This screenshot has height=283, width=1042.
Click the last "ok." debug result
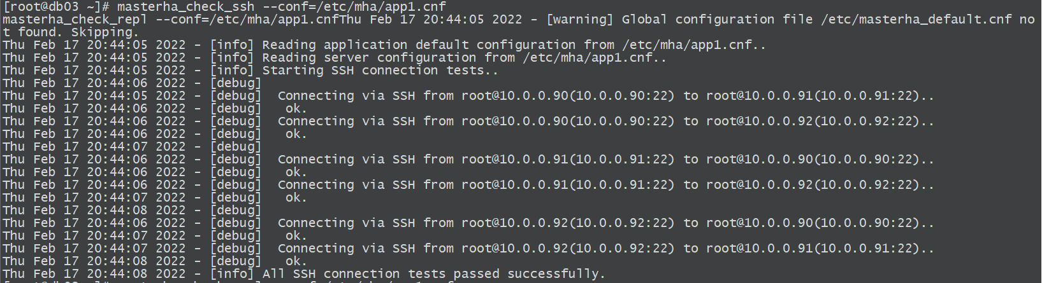[296, 261]
